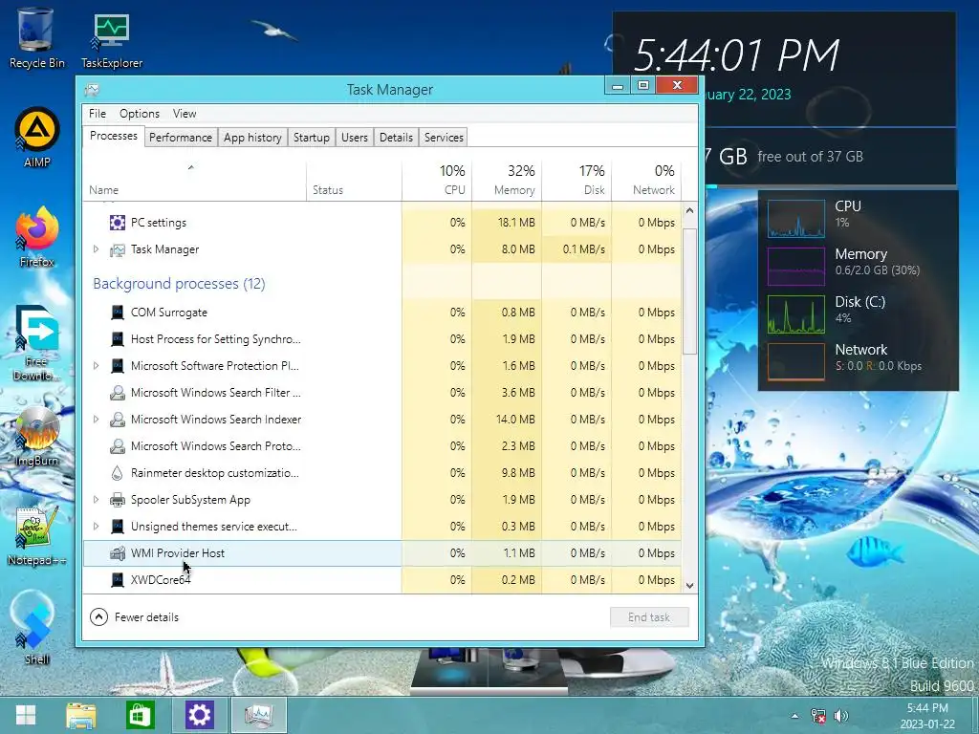The image size is (979, 734).
Task: Expand Microsoft Windows Search Indexer row
Action: pyautogui.click(x=96, y=420)
